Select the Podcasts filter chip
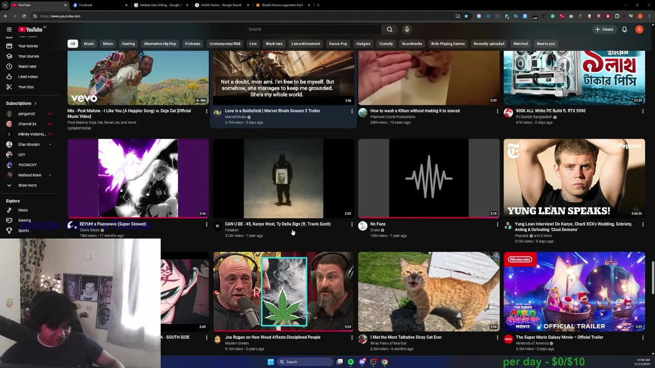Viewport: 655px width, 368px height. (x=193, y=43)
